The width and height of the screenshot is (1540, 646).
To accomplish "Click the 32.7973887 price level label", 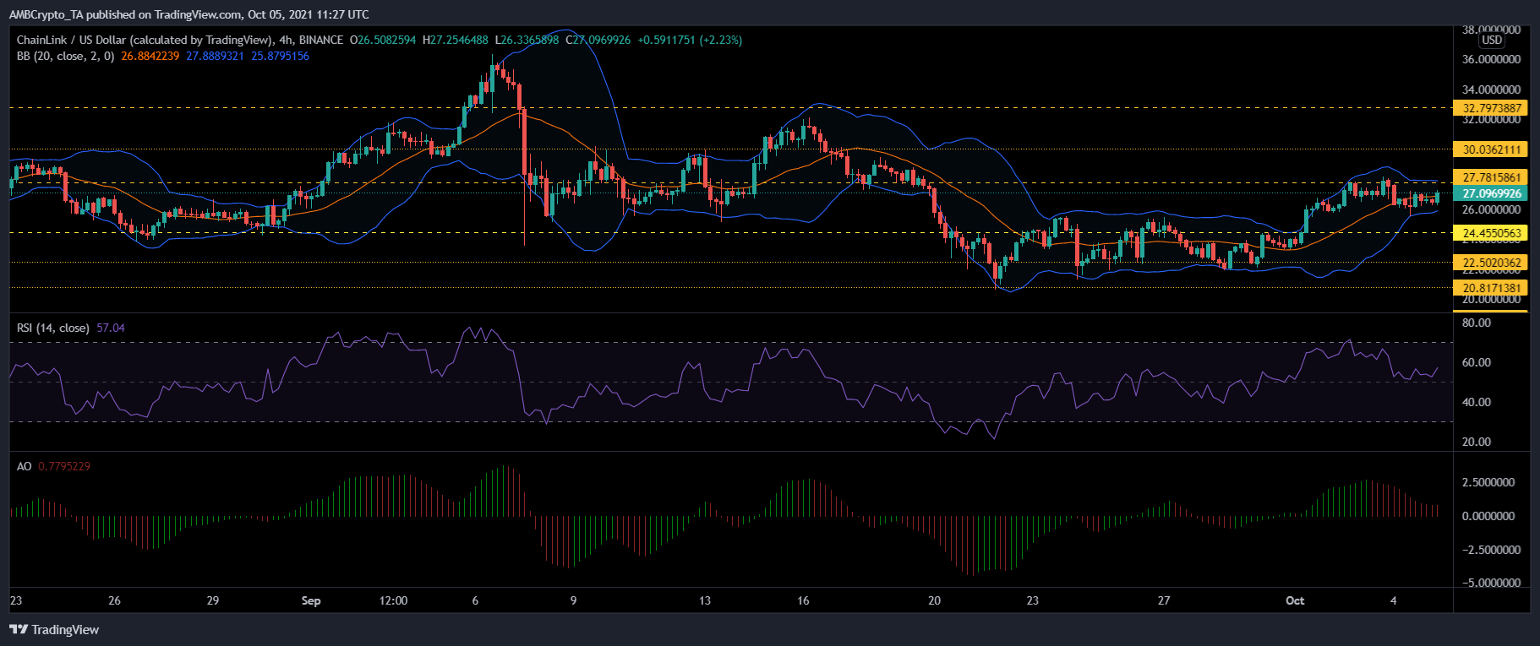I will point(1491,108).
